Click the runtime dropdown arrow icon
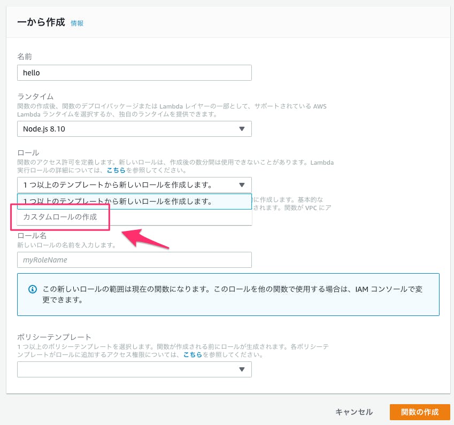Screen dimensions: 454x425 [243, 128]
